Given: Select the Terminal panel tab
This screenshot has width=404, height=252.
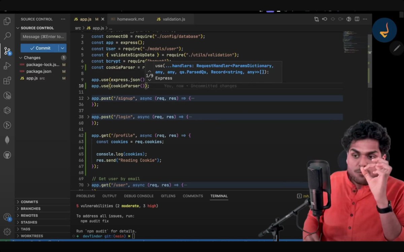Looking at the screenshot, I should (x=219, y=196).
